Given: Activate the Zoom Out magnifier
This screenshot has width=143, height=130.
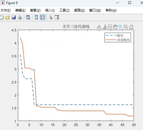Looking at the screenshot, I should (126, 27).
